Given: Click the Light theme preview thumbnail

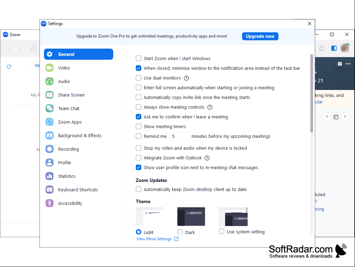Looking at the screenshot, I should click(x=150, y=217).
